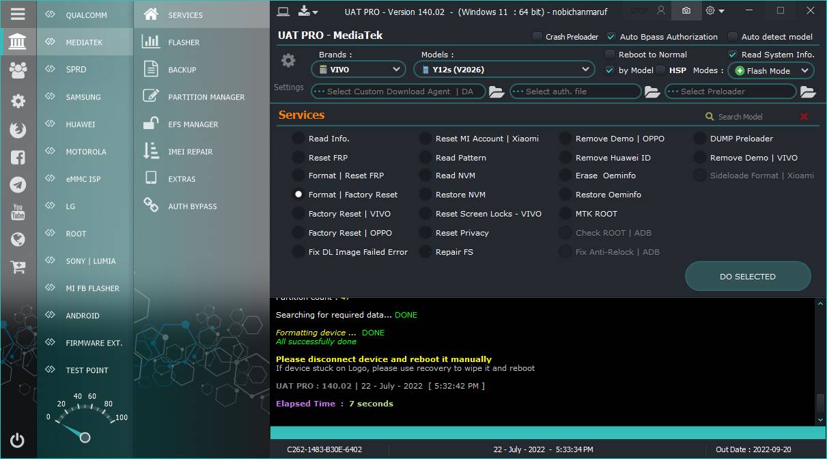Viewport: 827px width, 459px height.
Task: Clear search with the red X icon
Action: (804, 117)
